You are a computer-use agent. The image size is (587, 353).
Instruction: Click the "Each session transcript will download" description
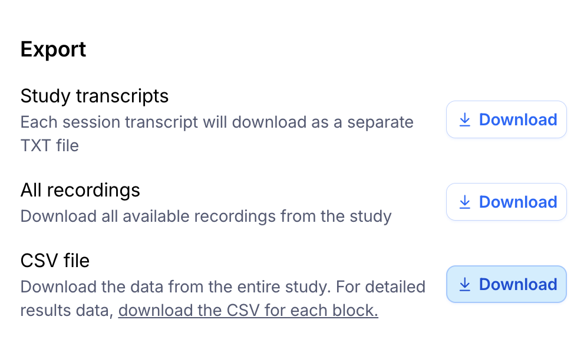(177, 122)
